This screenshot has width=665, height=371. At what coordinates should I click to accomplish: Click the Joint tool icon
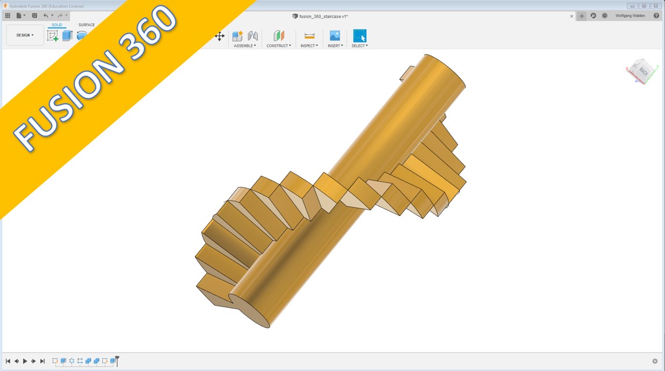coord(253,36)
